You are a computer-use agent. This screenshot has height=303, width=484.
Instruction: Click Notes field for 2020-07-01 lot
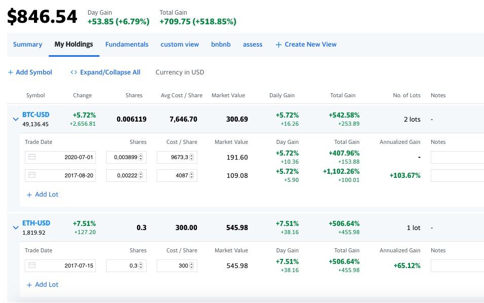[457, 157]
